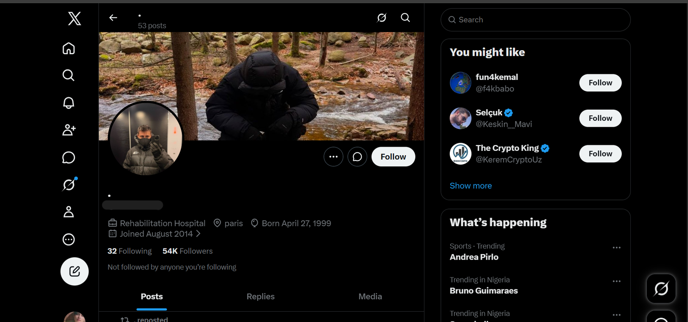Open The Crypto King avatar
The image size is (688, 322).
[x=461, y=153]
